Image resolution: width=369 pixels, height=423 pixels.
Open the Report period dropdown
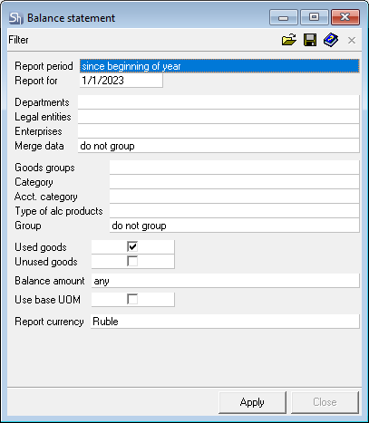pos(219,66)
